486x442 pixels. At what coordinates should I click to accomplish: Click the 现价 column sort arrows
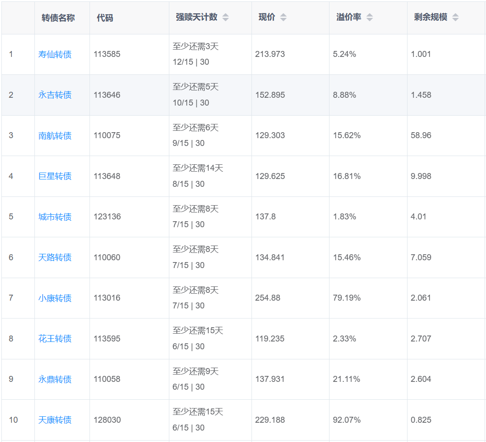click(x=283, y=17)
